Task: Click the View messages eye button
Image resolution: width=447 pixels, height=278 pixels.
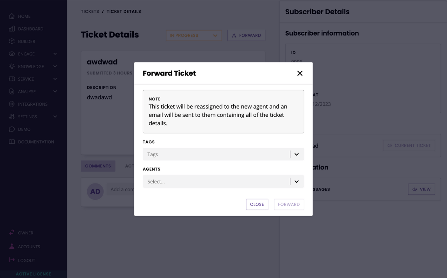Action: point(421,189)
